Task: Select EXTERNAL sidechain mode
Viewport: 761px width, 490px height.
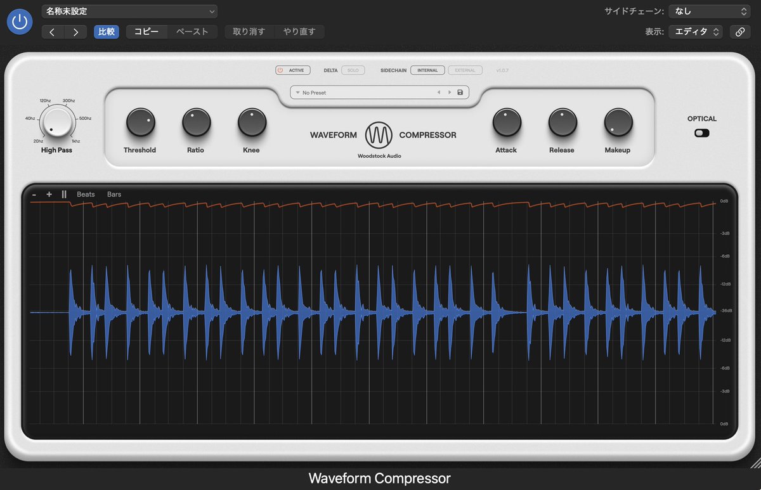Action: [465, 70]
